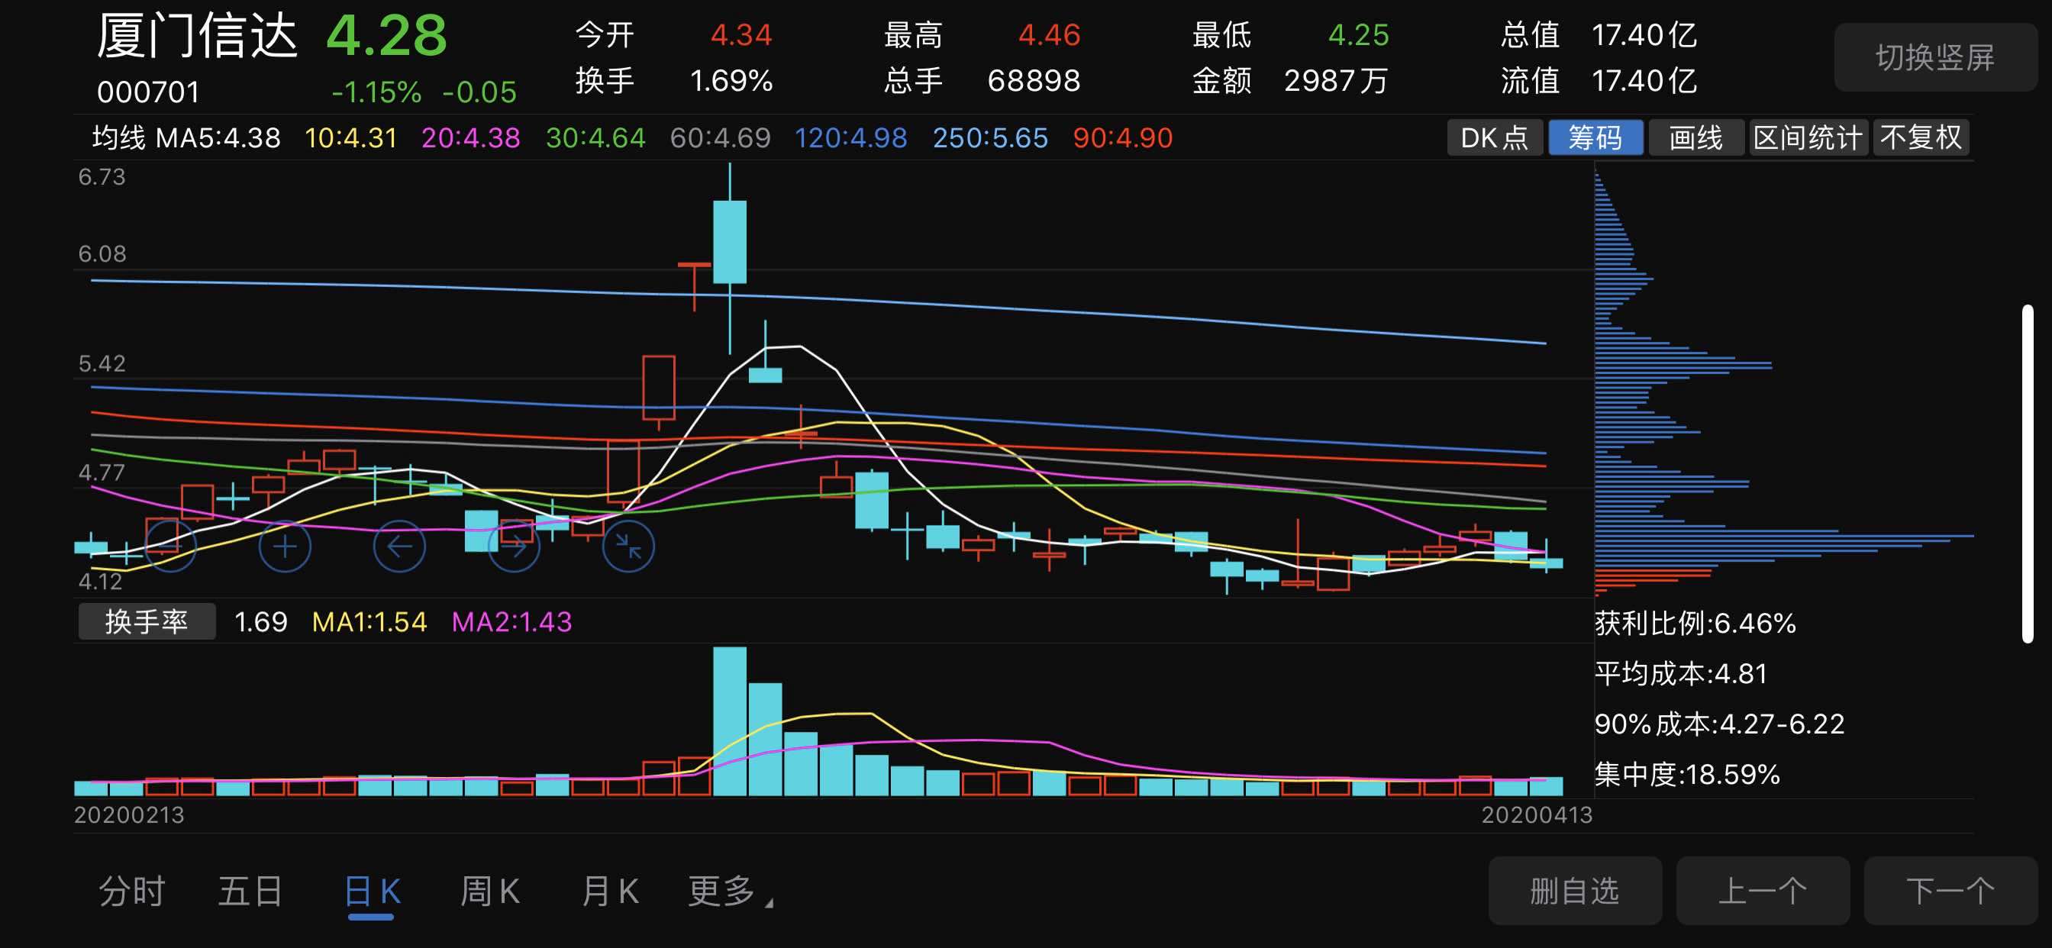
Task: Click the current price 4.28
Action: pyautogui.click(x=386, y=36)
